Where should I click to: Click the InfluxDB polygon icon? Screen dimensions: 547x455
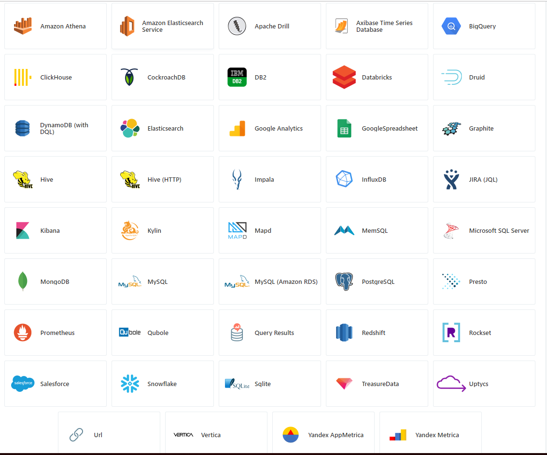344,179
